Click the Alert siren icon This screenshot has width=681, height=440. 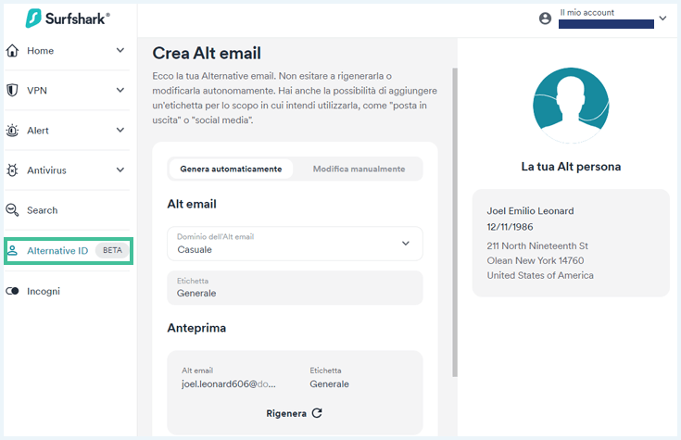click(x=12, y=131)
